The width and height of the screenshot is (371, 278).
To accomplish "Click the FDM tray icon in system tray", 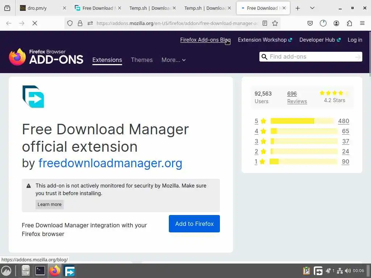I will [318, 271].
